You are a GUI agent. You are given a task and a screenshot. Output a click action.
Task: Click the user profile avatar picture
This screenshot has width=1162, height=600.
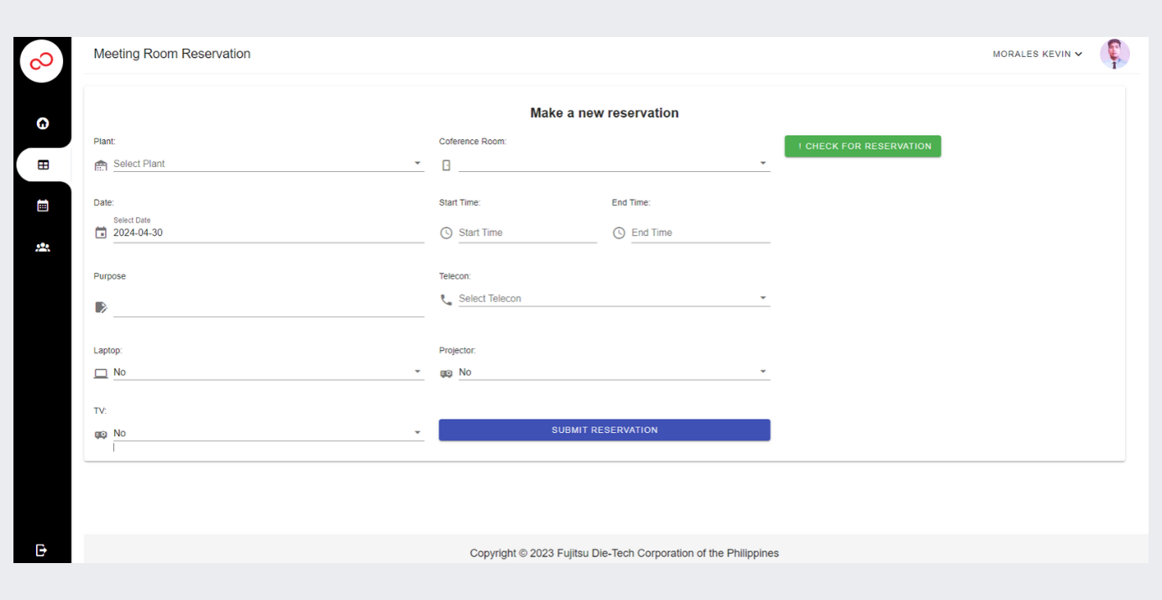point(1115,54)
